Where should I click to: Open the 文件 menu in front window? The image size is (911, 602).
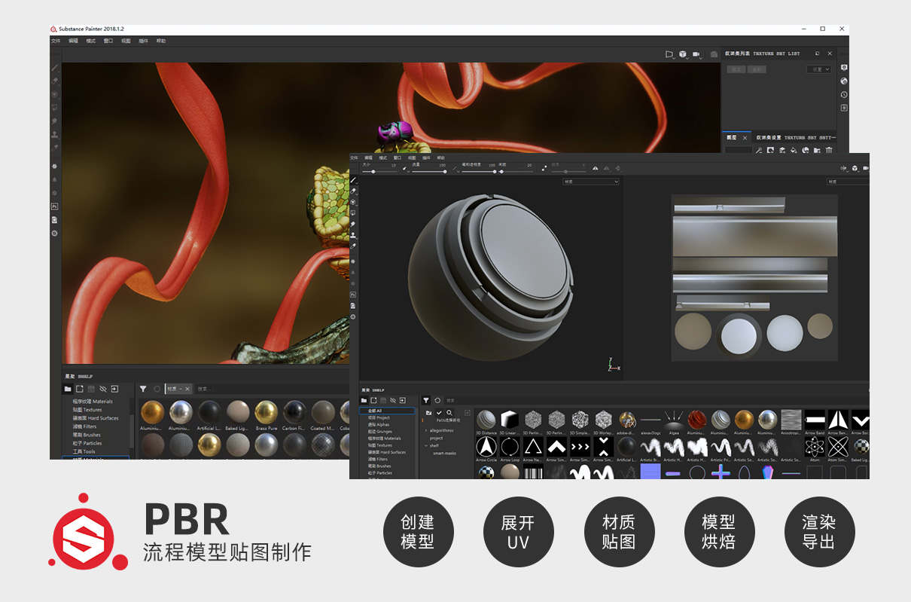click(x=354, y=158)
